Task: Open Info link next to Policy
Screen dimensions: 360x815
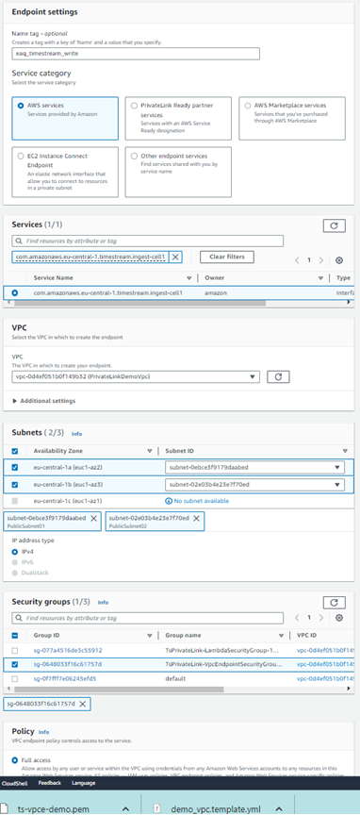Action: 43,732
